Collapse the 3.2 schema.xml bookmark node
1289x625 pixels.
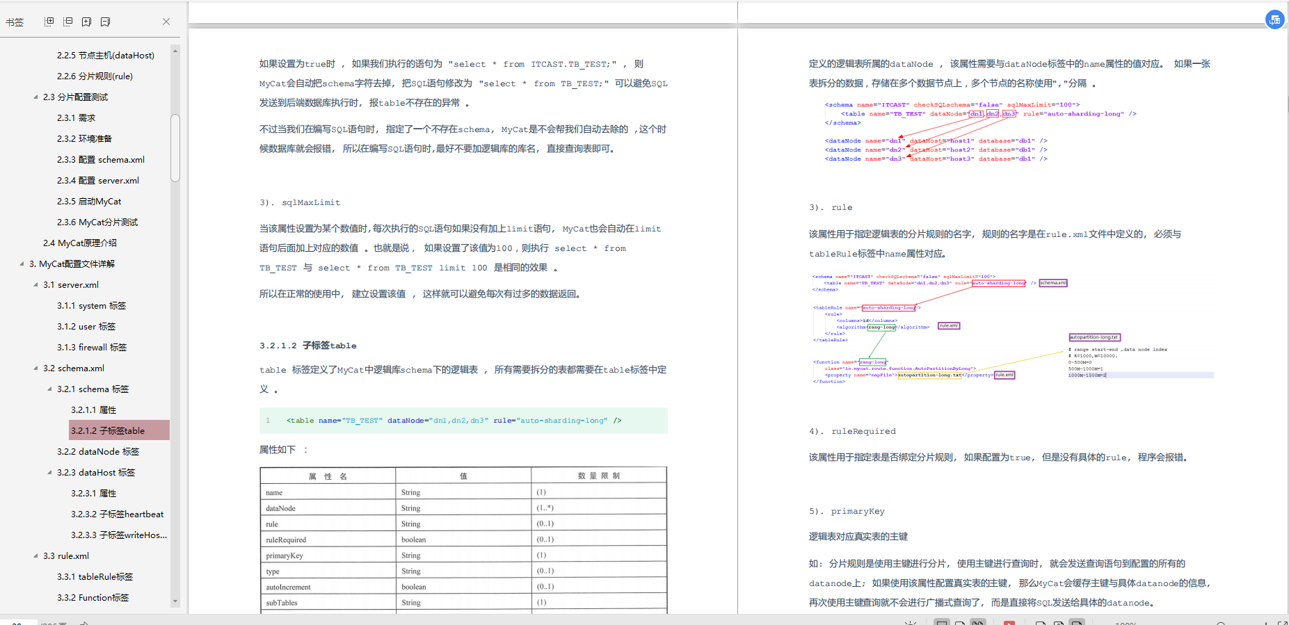click(35, 368)
